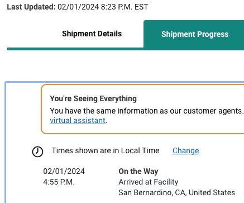This screenshot has width=244, height=203.
Task: Click the blue-outlined progress panel border
Action: (x=6, y=141)
